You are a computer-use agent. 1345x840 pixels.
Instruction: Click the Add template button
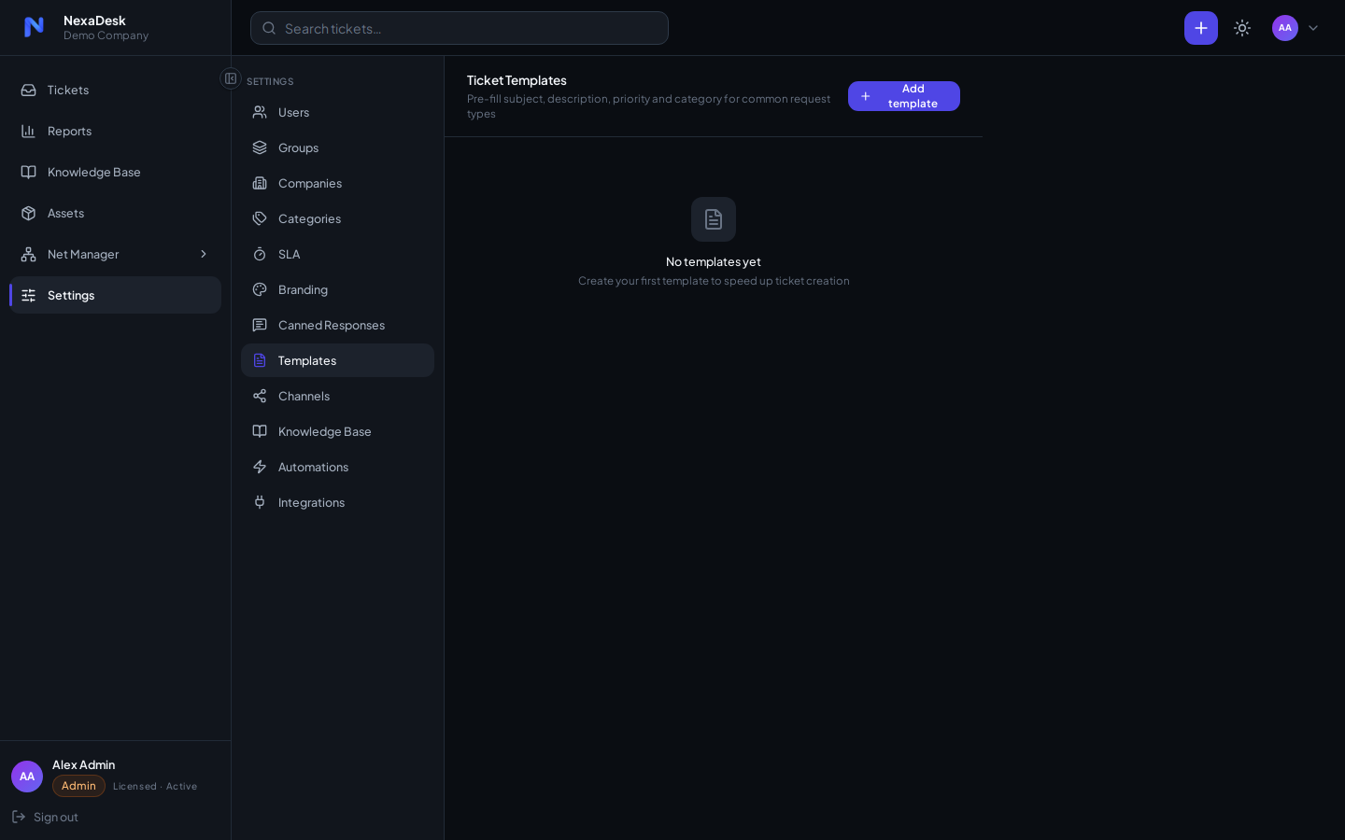point(904,96)
